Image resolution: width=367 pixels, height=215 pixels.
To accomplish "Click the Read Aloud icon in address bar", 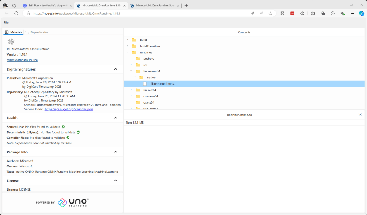I will tap(262, 13).
